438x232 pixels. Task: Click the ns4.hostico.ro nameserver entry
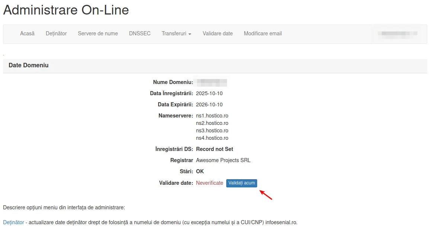click(x=212, y=138)
